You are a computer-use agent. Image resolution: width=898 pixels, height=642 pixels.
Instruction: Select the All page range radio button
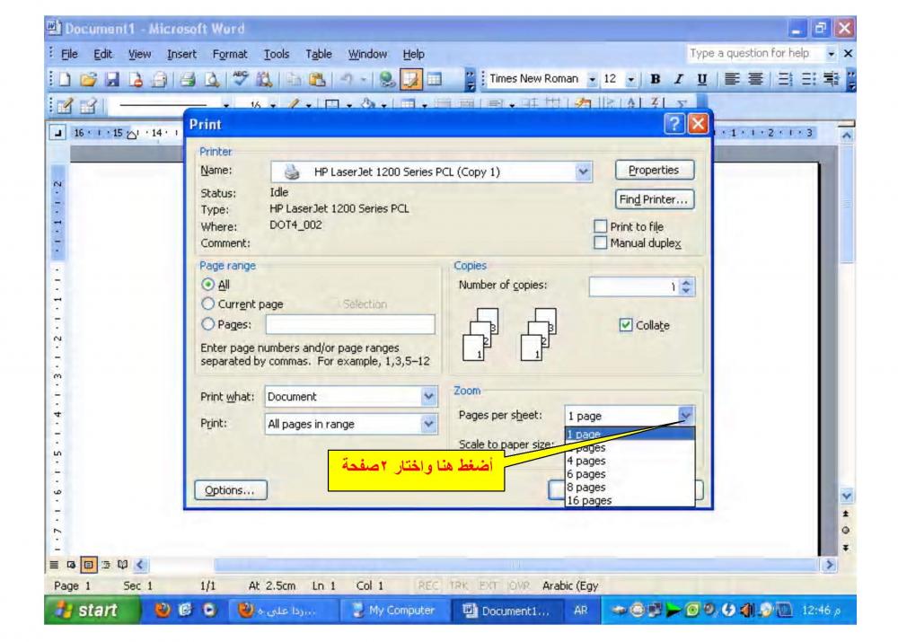(208, 284)
